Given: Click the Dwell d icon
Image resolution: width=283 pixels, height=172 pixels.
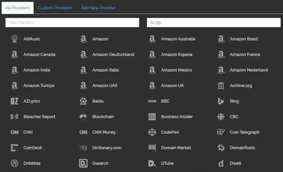Looking at the screenshot, I should (x=221, y=164).
